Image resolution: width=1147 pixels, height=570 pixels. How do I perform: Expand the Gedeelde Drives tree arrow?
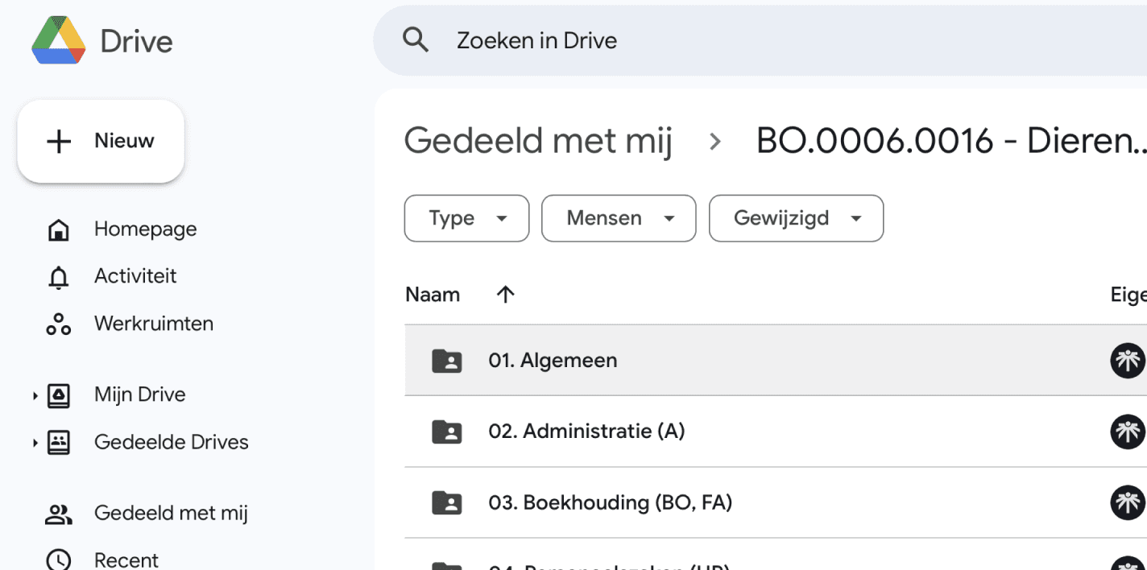coord(35,443)
